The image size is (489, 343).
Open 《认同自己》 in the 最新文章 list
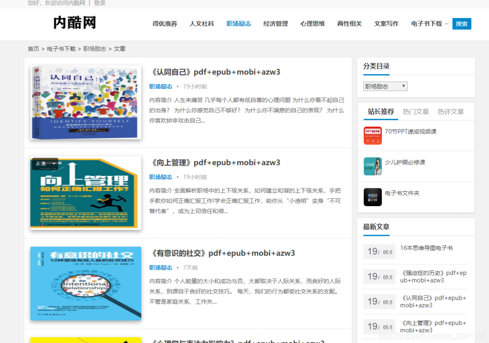point(433,301)
